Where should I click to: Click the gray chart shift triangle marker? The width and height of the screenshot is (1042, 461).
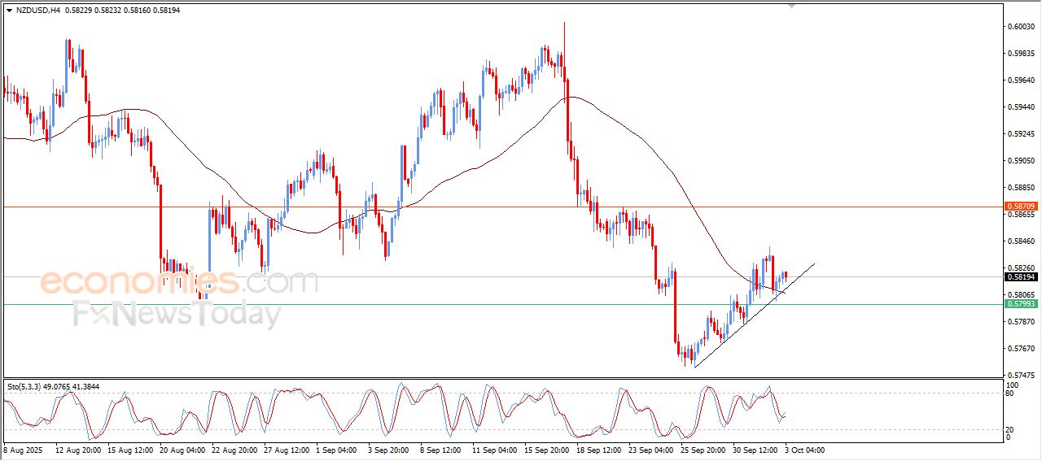point(790,7)
